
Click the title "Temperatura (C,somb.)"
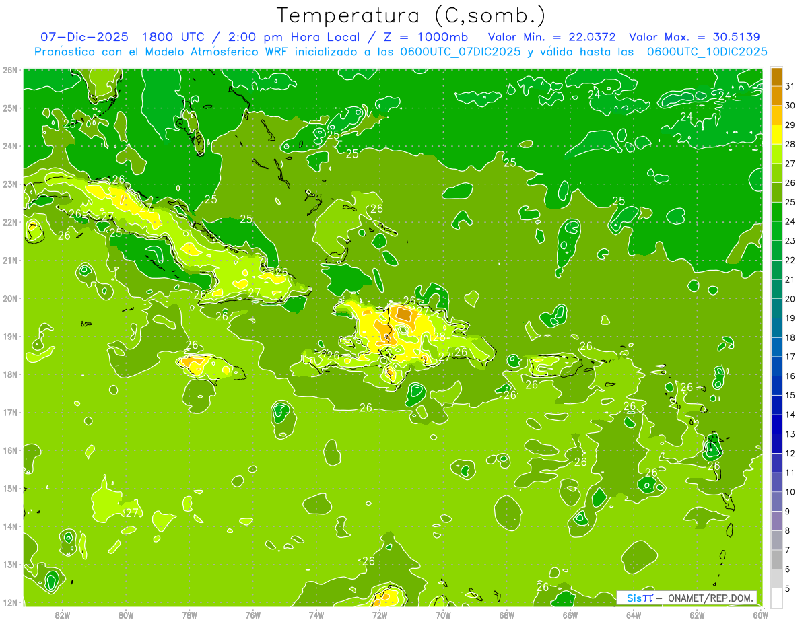(x=411, y=15)
